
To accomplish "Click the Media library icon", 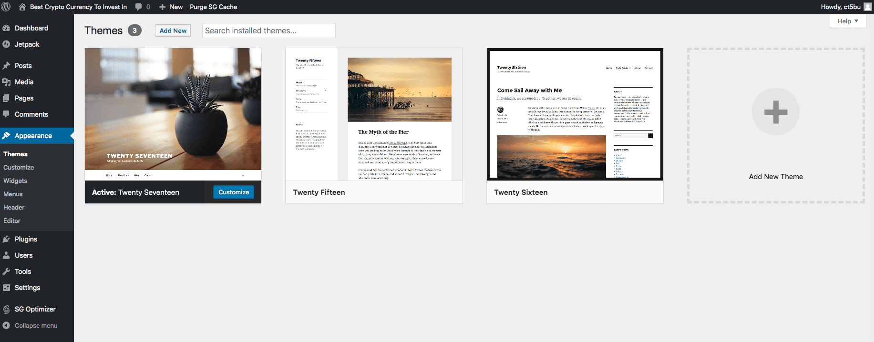I will click(x=6, y=82).
